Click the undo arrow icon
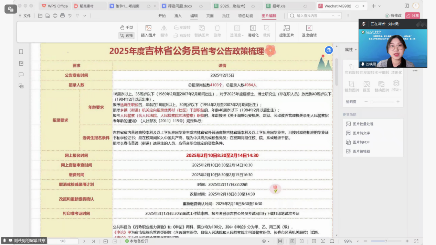 click(x=70, y=16)
